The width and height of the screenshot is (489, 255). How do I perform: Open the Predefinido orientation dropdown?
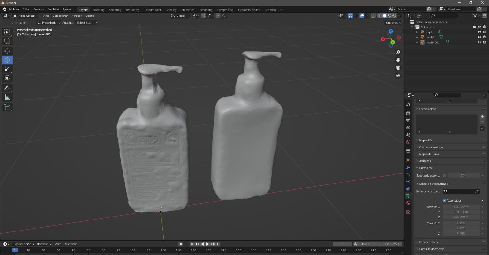pos(48,23)
